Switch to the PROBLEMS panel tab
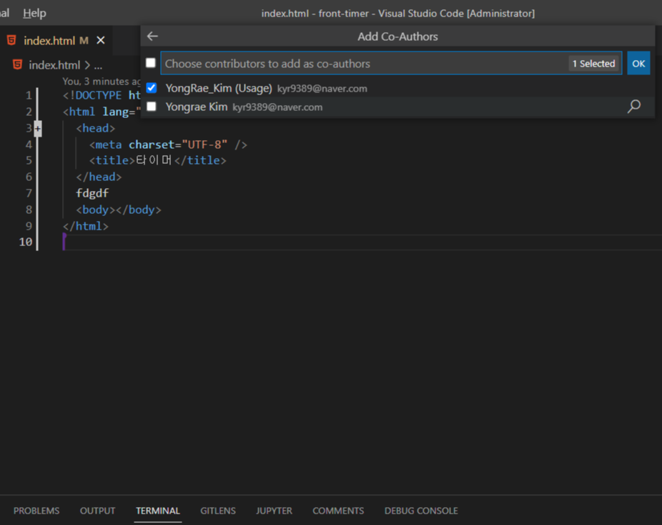662x525 pixels. (36, 511)
